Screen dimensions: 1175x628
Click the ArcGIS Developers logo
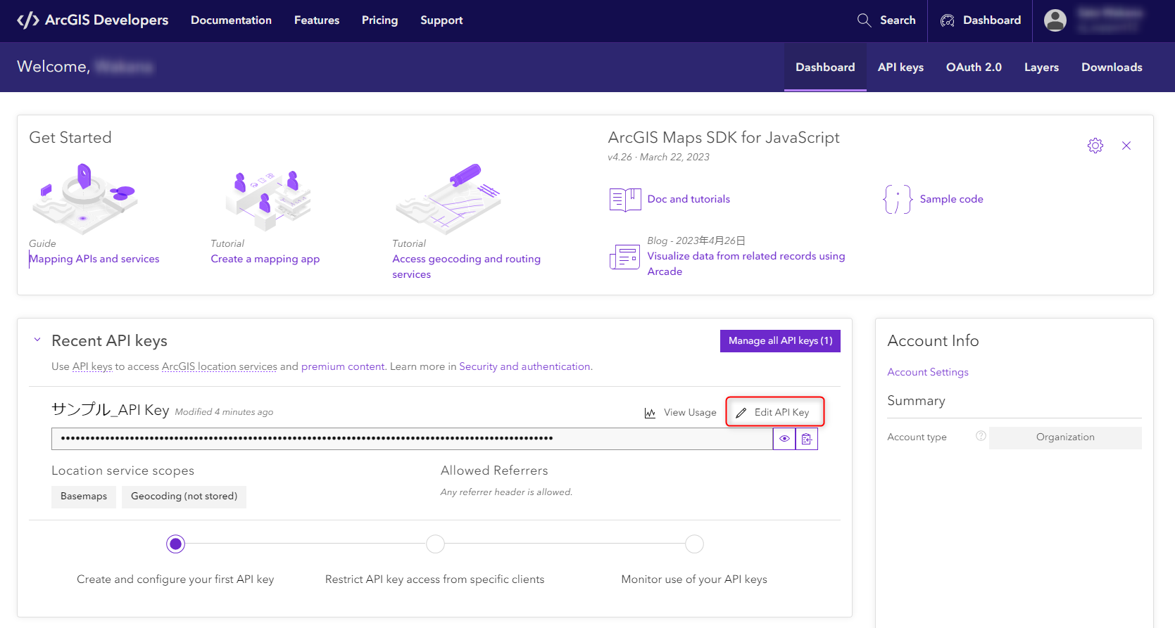(x=92, y=20)
